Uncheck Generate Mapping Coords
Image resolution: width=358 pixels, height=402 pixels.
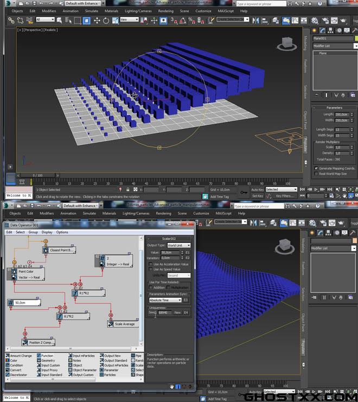coord(316,168)
